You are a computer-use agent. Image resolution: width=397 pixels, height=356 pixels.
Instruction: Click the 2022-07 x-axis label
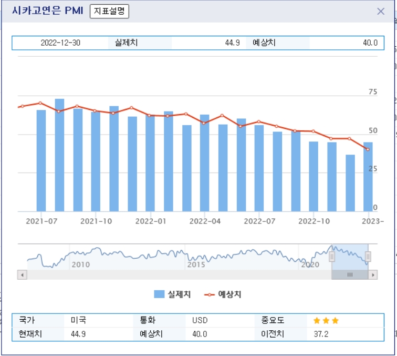(259, 221)
